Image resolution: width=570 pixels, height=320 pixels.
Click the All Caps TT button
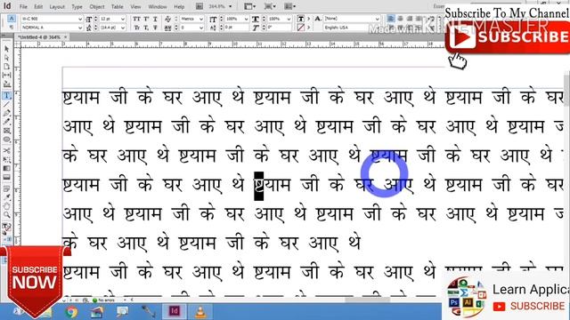(x=136, y=19)
